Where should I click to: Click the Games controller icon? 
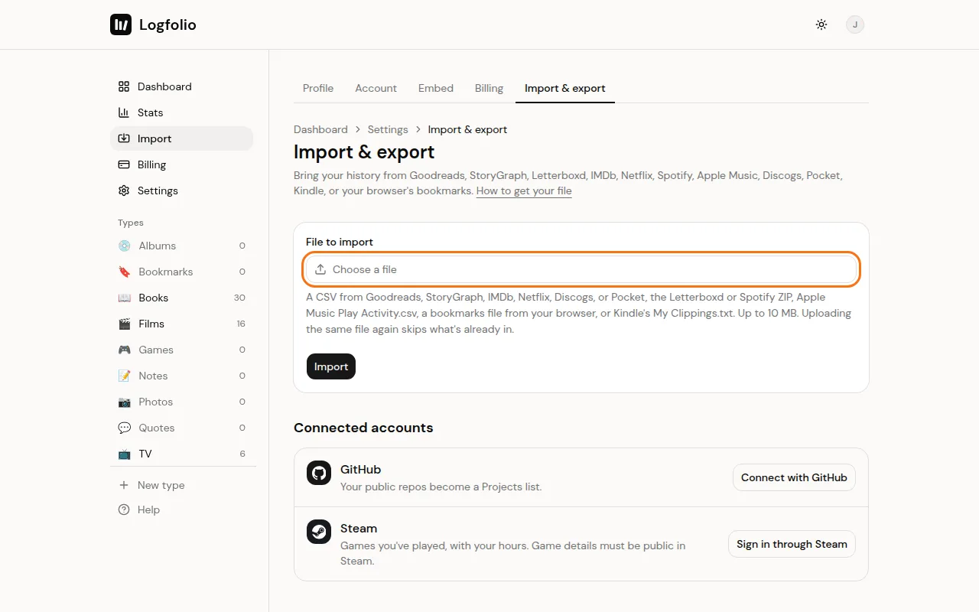pyautogui.click(x=124, y=350)
